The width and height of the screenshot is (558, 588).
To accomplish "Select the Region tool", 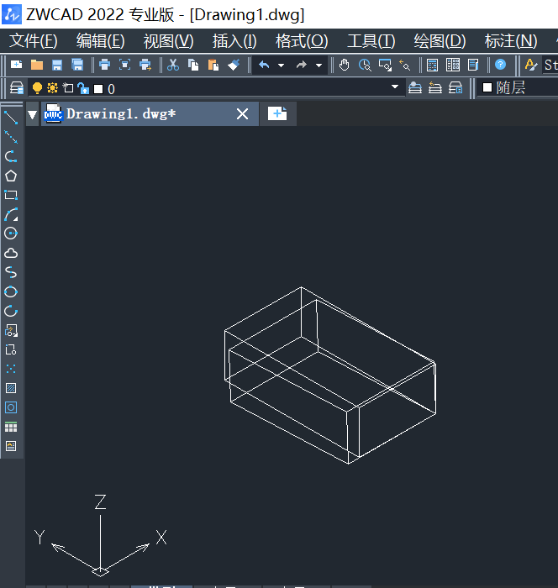I will 11,407.
